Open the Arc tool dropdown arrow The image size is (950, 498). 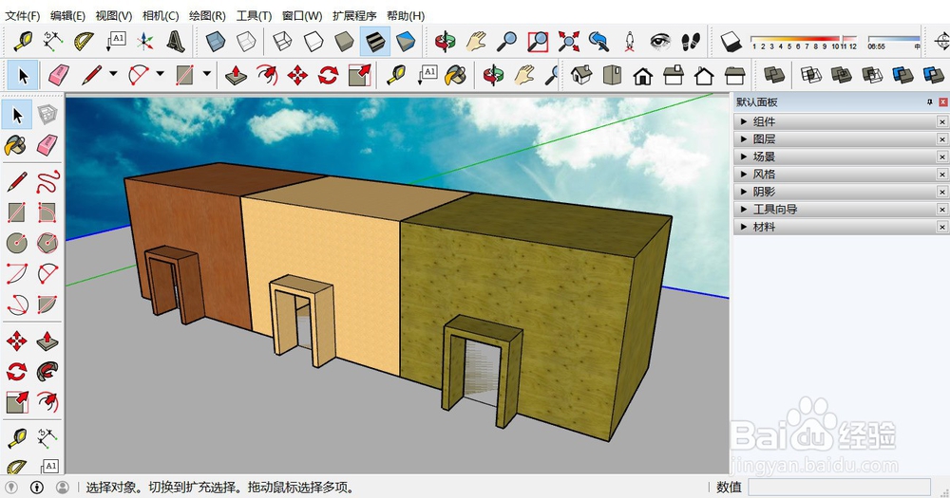click(x=160, y=74)
